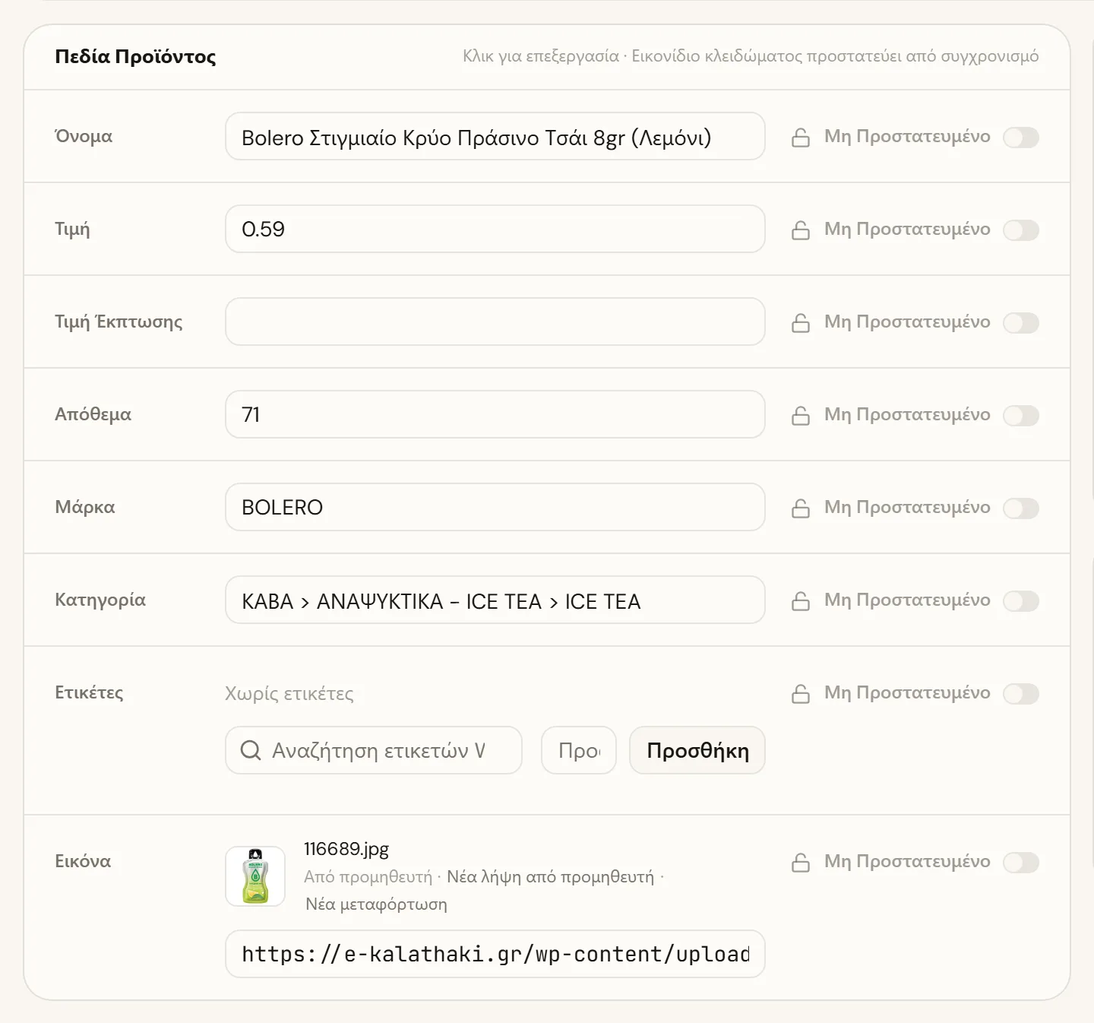Click Μη Προστατευμένο label in Μάρκα row
1094x1023 pixels.
907,507
